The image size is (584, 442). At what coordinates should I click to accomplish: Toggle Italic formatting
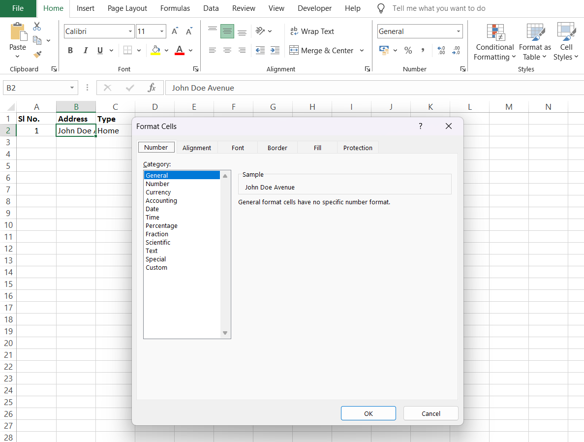[85, 50]
